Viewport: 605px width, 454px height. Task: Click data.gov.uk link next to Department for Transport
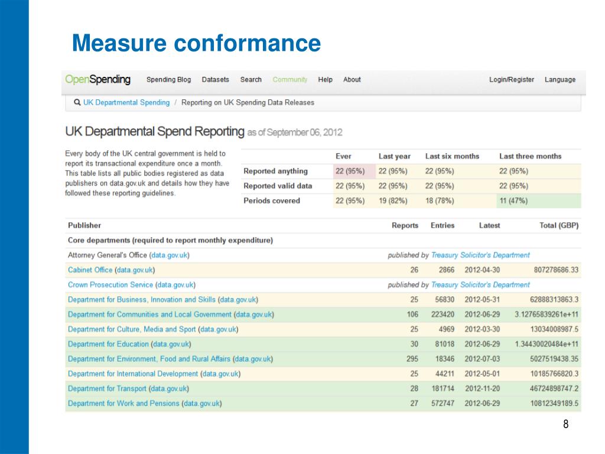169,388
